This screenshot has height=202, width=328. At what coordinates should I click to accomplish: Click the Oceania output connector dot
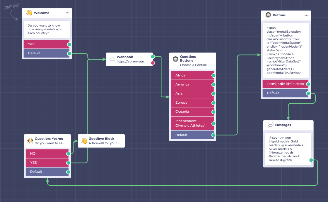tap(213, 112)
